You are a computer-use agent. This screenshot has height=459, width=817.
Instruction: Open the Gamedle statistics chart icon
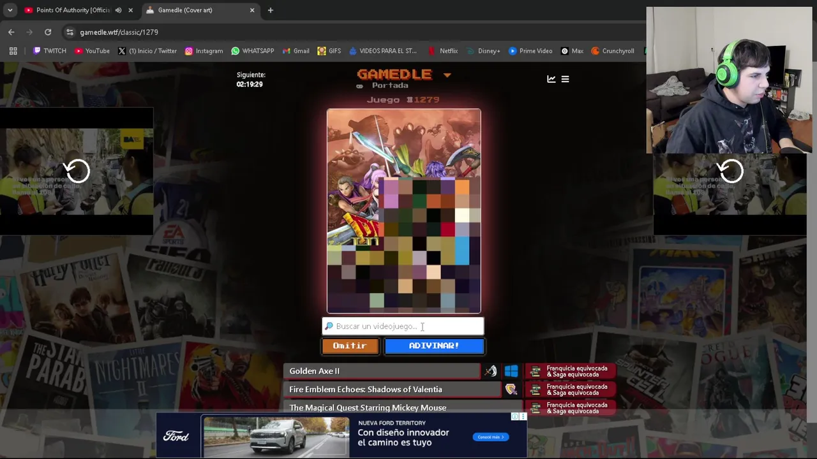tap(551, 79)
